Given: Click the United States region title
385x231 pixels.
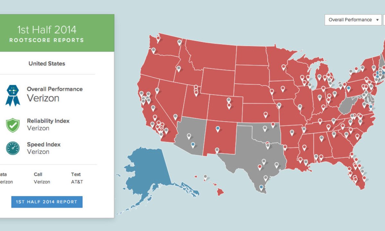Looking at the screenshot, I should (x=47, y=64).
